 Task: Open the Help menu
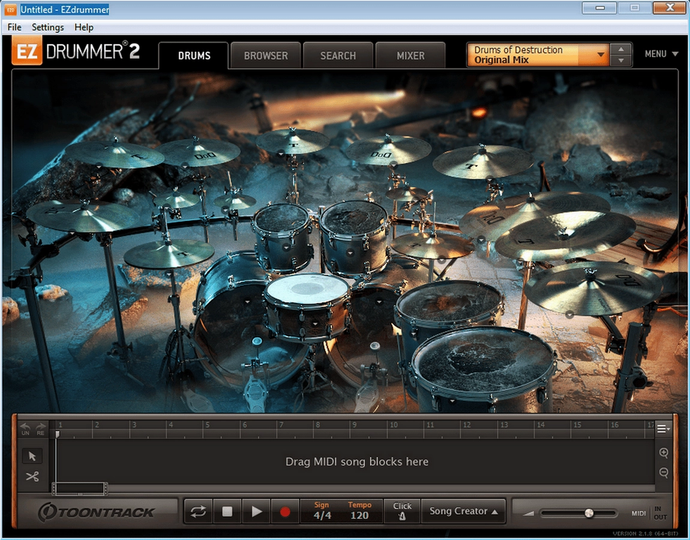83,27
